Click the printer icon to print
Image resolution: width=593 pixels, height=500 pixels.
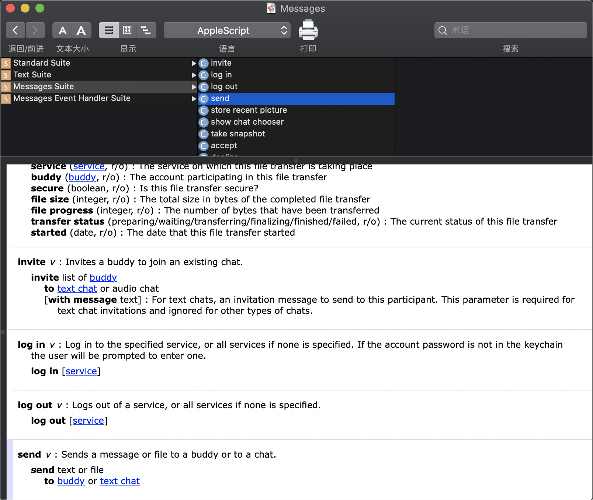click(308, 30)
